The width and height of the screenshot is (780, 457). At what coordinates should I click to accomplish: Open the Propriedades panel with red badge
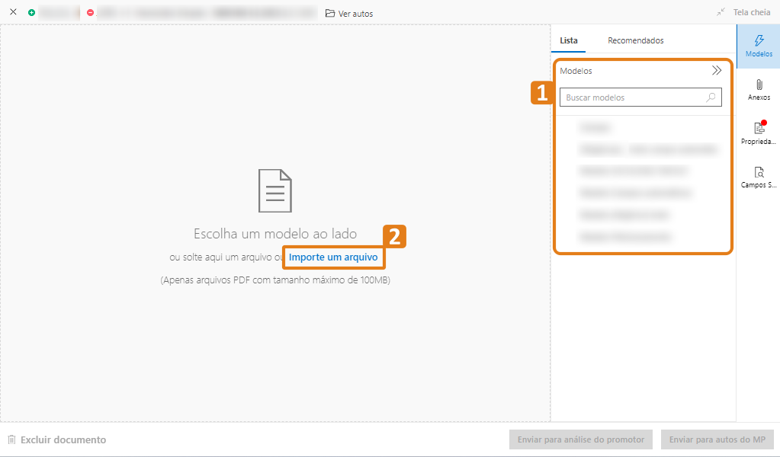coord(758,133)
